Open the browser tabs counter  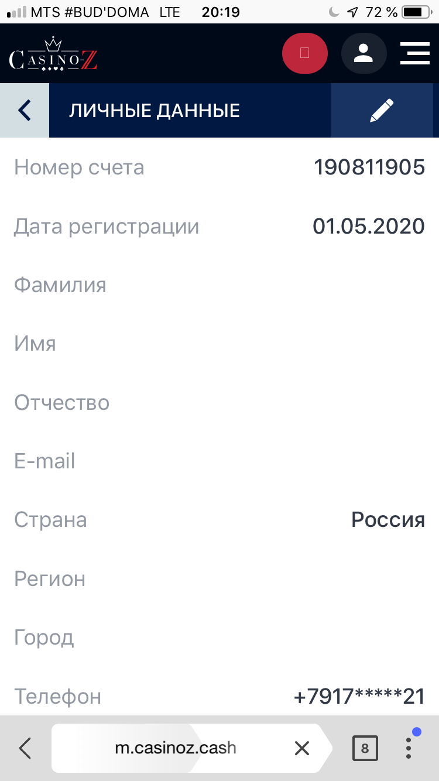(365, 748)
